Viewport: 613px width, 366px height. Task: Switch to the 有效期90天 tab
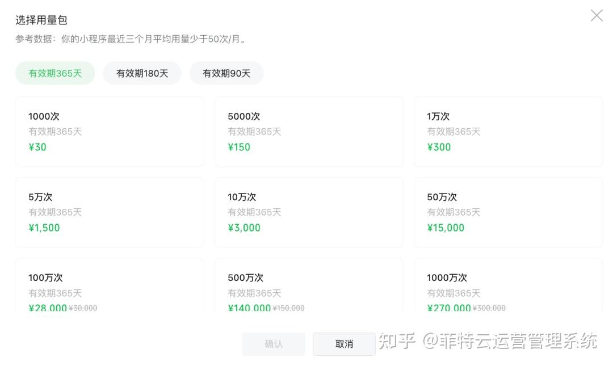226,73
